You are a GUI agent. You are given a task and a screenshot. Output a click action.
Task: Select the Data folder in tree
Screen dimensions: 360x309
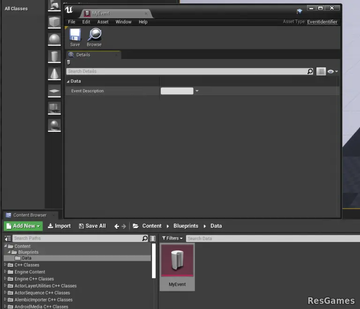point(77,258)
